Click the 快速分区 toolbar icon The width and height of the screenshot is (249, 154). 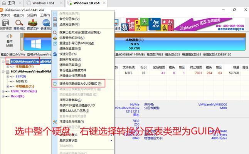[x=46, y=23]
